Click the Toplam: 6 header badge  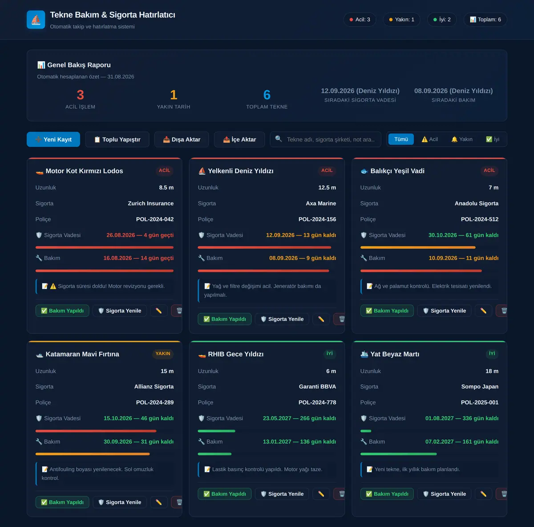[485, 20]
